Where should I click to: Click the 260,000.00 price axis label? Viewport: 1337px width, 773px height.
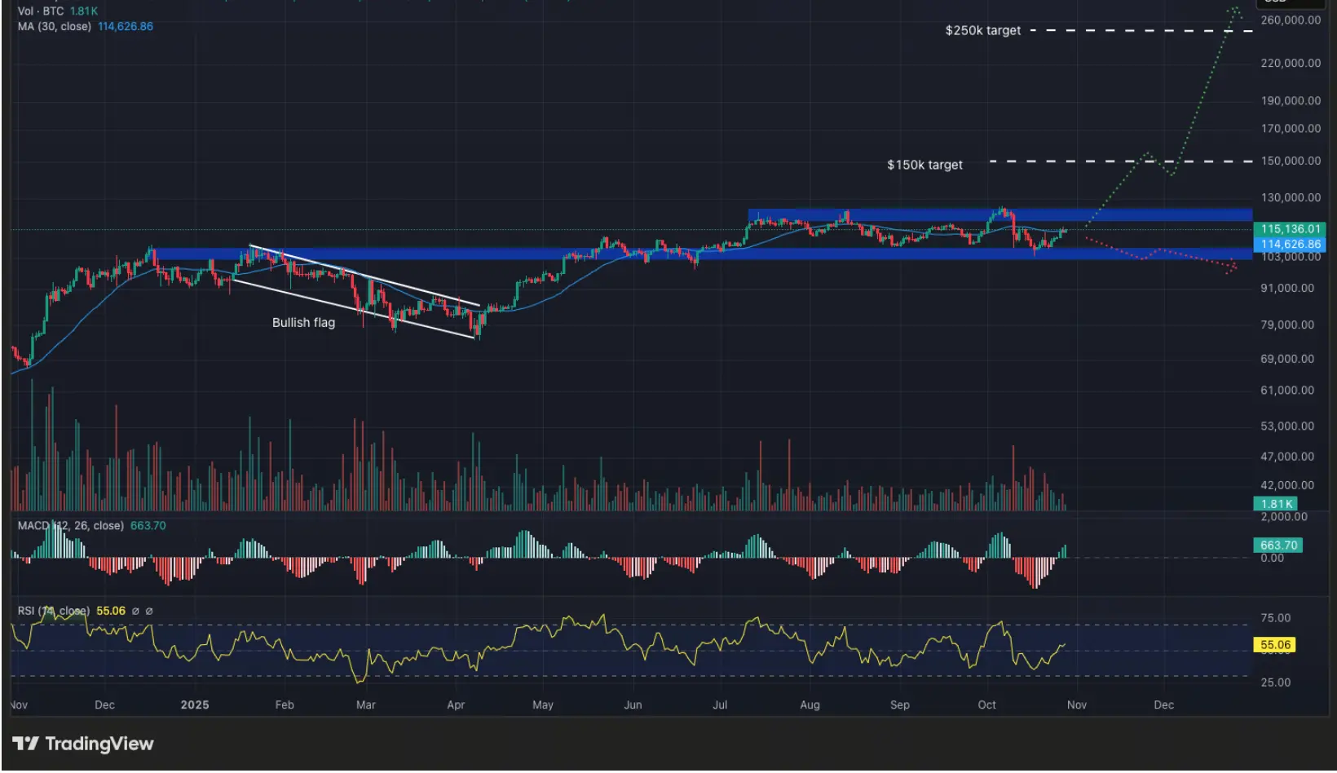(x=1291, y=20)
